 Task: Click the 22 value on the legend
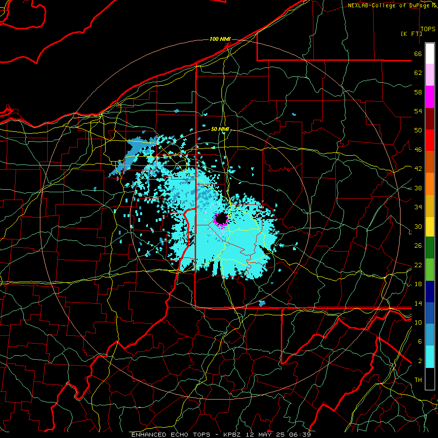[x=418, y=265]
